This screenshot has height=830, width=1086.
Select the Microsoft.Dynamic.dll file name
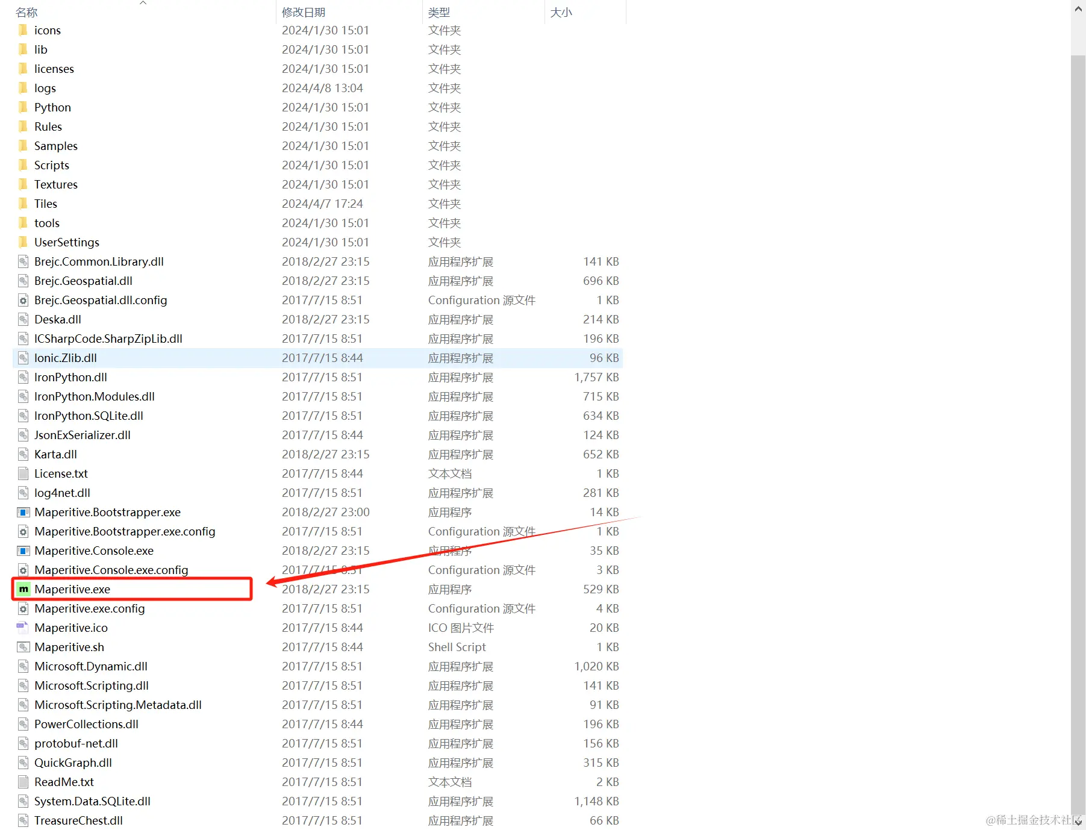point(91,666)
